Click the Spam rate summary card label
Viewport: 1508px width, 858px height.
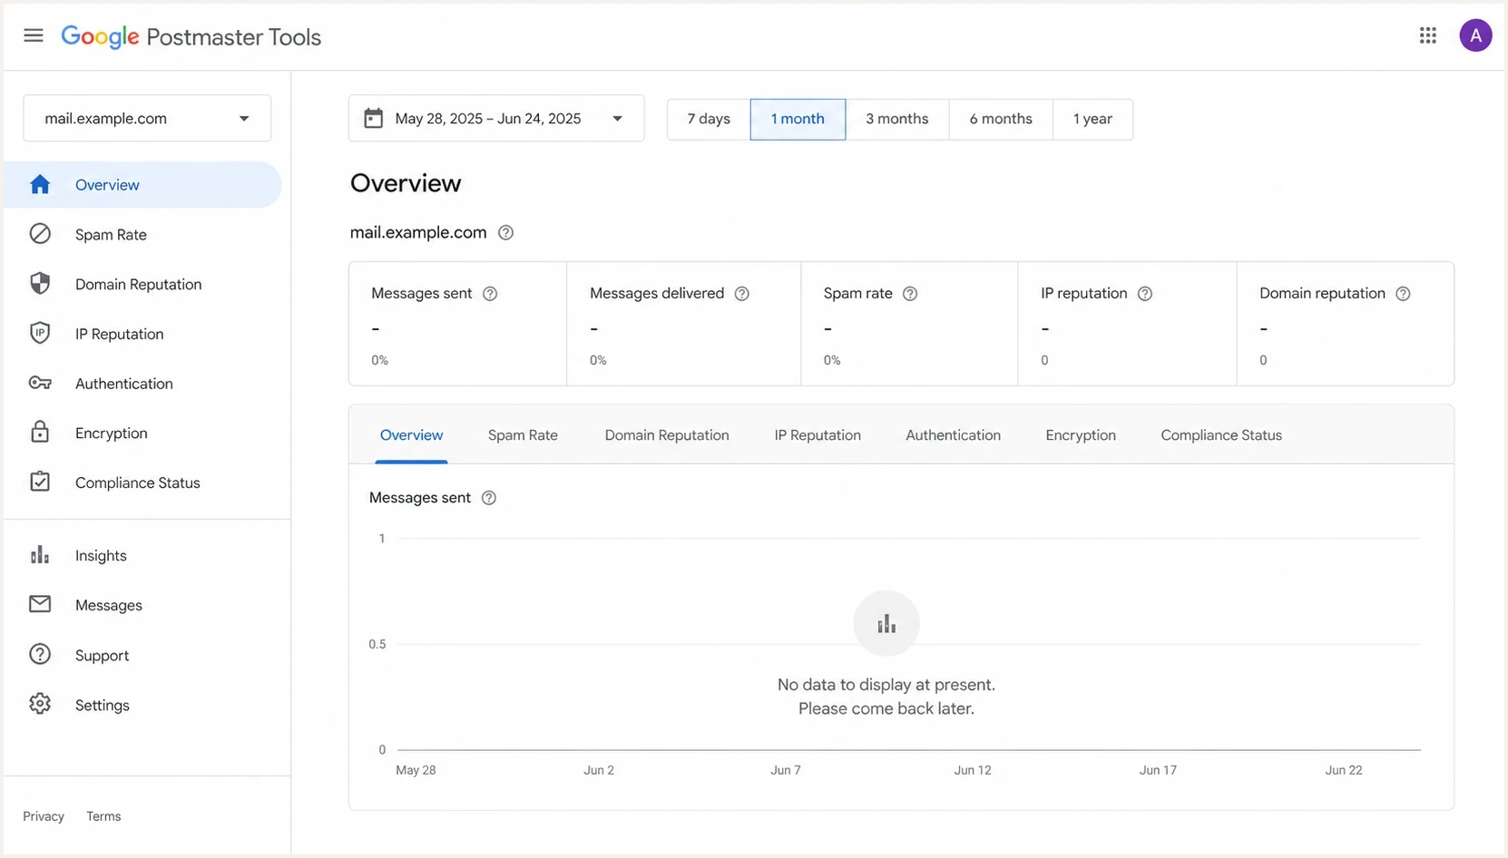858,293
